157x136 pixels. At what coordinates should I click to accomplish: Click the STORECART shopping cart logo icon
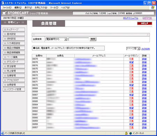pos(5,13)
